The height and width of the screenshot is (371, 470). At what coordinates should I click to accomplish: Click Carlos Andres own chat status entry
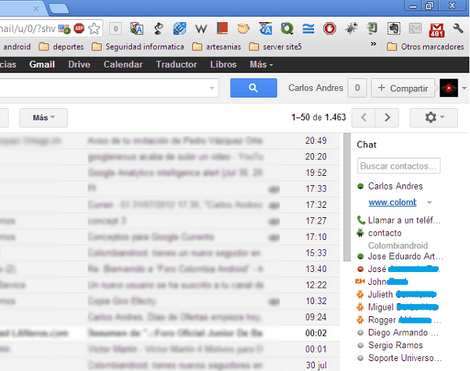390,186
